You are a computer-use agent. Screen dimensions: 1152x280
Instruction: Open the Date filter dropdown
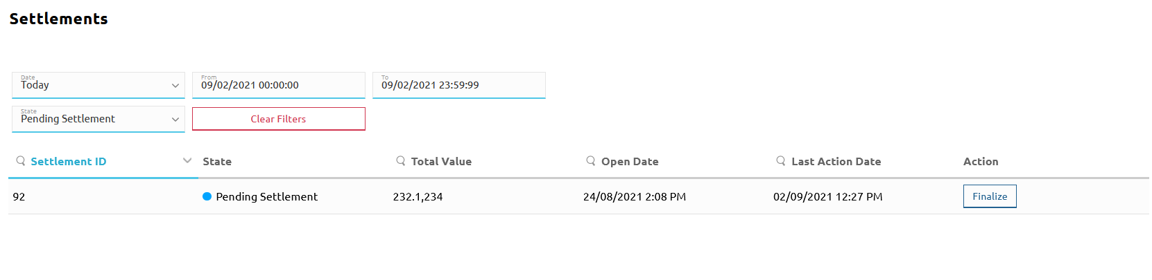98,85
